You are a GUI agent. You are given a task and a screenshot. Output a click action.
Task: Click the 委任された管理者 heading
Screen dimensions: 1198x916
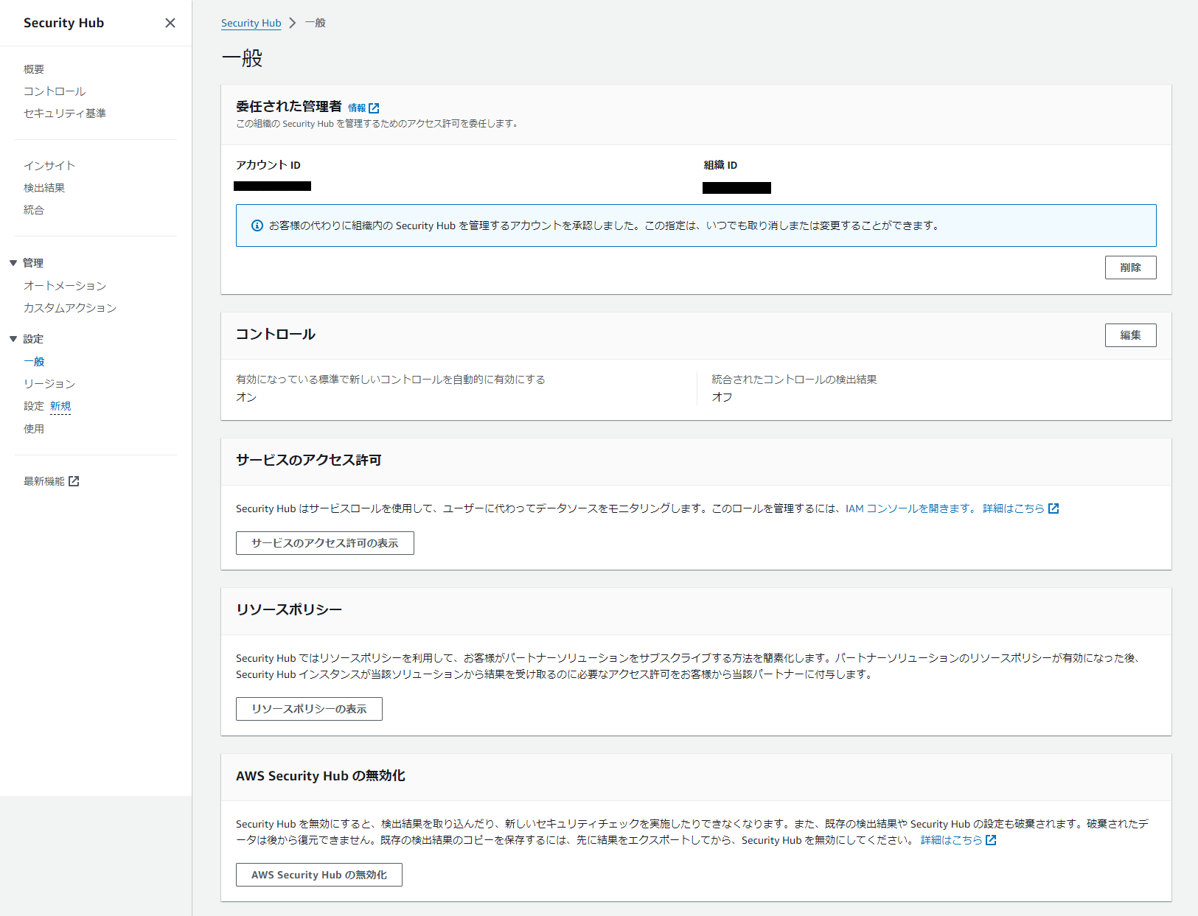(289, 107)
